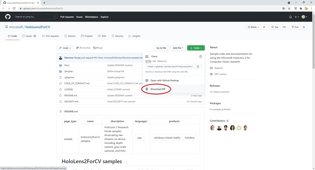Click the windows-mixed-reality product tag
Image resolution: width=315 pixels, height=170 pixels.
tap(167, 138)
